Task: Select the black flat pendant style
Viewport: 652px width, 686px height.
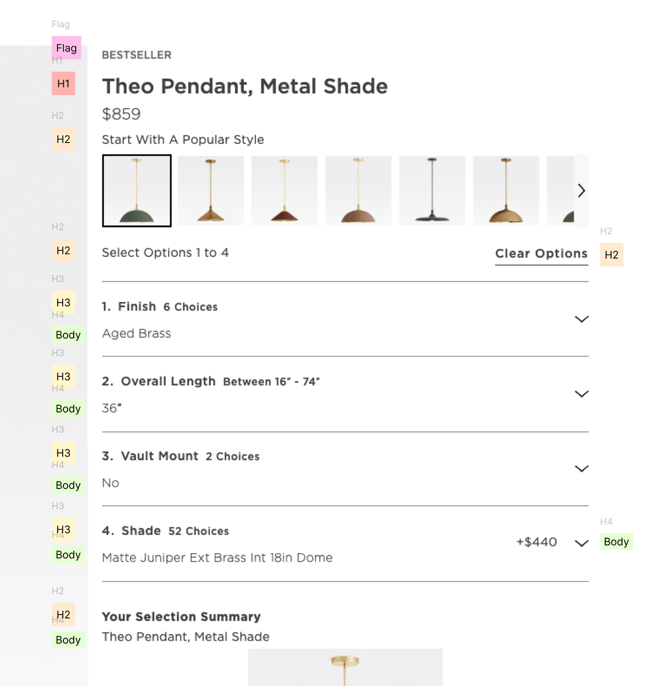Action: tap(432, 190)
